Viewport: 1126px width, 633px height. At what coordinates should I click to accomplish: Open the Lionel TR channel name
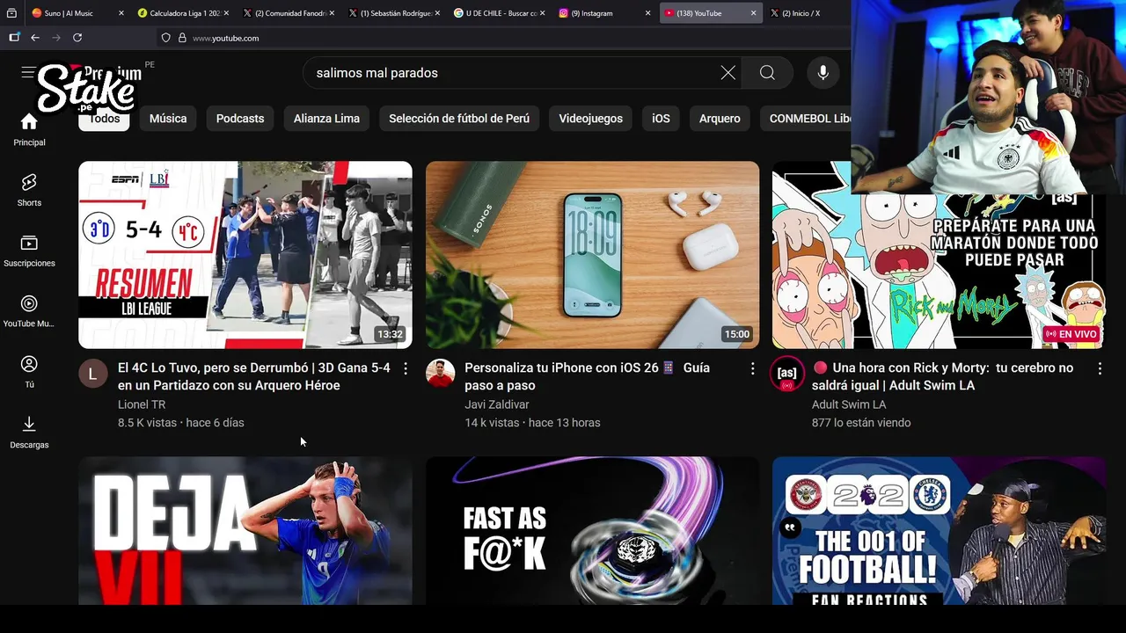(142, 404)
